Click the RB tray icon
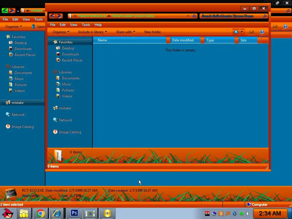Image resolution: width=292 pixels, height=219 pixels. tap(207, 213)
